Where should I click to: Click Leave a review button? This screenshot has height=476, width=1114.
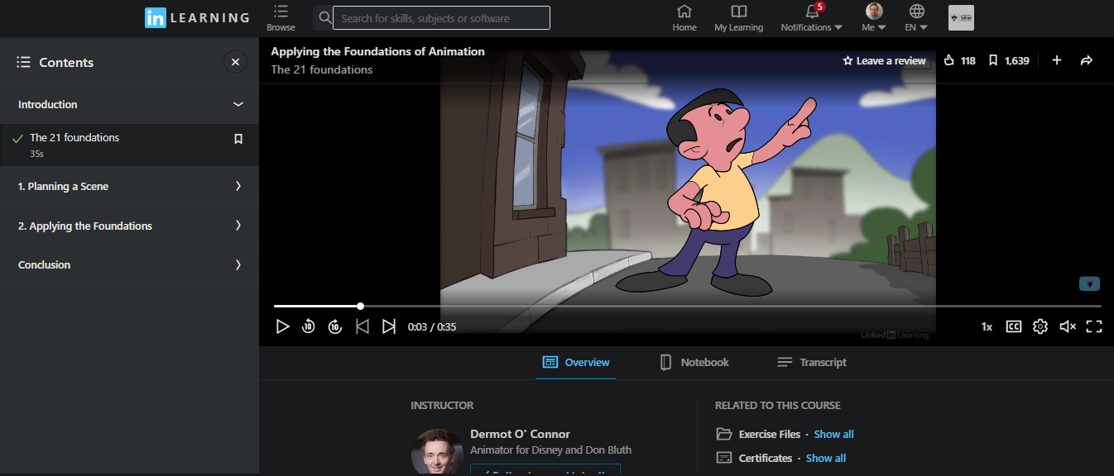(x=884, y=60)
